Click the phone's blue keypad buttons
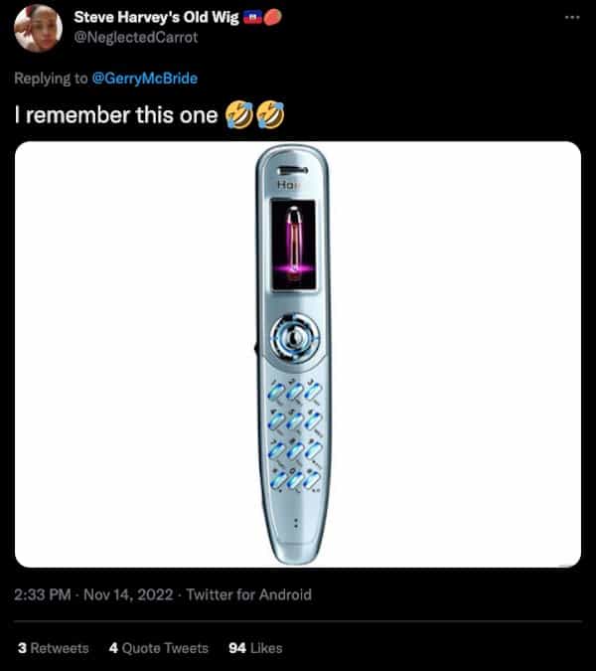This screenshot has width=596, height=671. [295, 435]
